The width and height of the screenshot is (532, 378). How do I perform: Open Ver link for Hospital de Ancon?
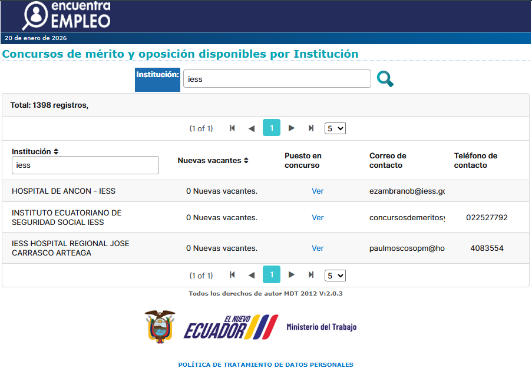(318, 191)
